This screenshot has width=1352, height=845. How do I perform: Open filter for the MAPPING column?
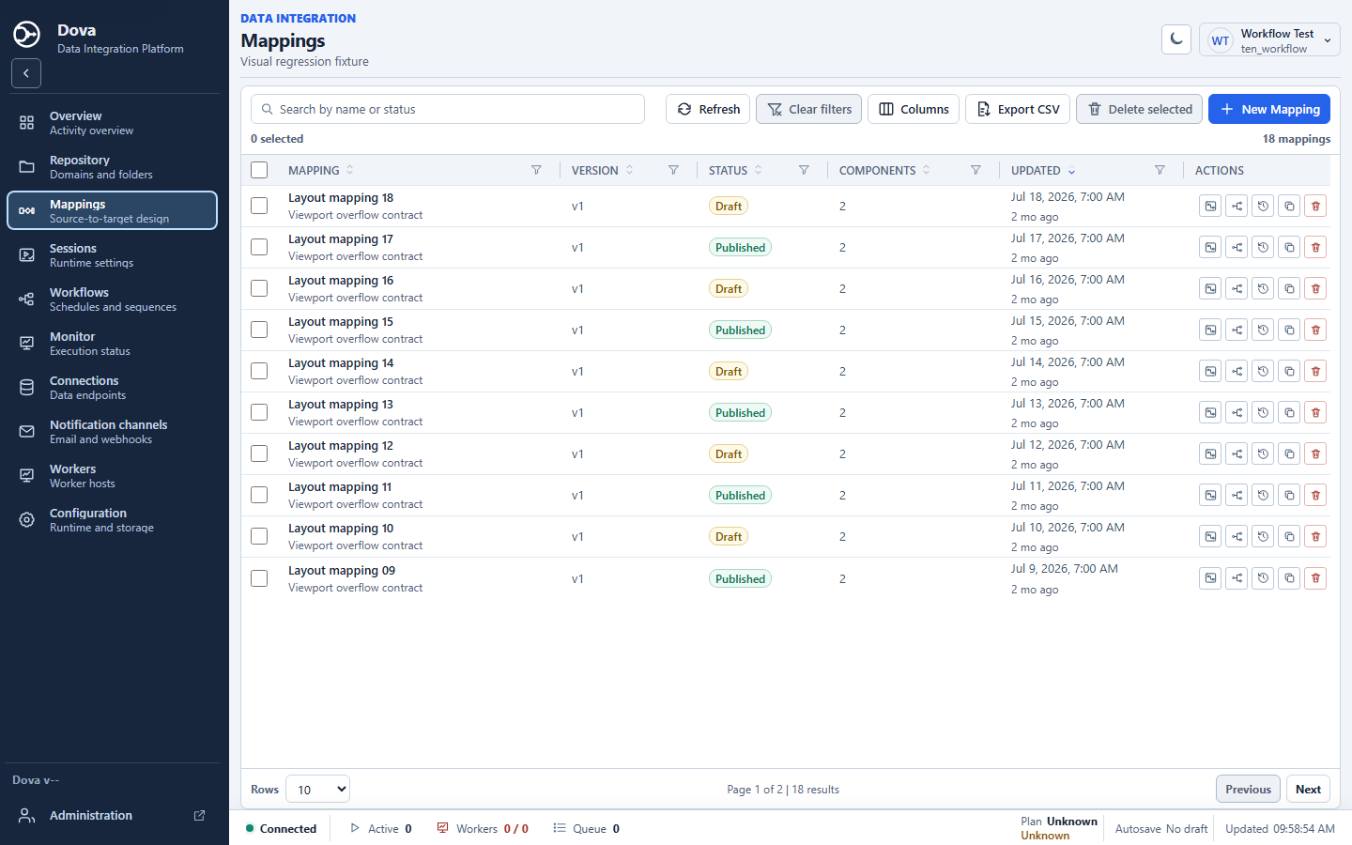point(536,170)
